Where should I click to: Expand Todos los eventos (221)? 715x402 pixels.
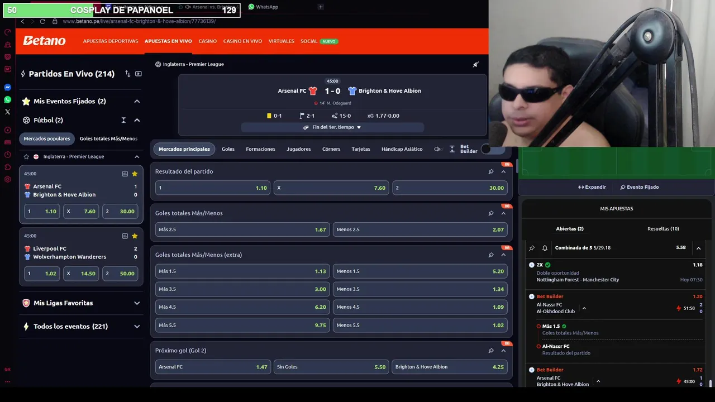pos(137,326)
